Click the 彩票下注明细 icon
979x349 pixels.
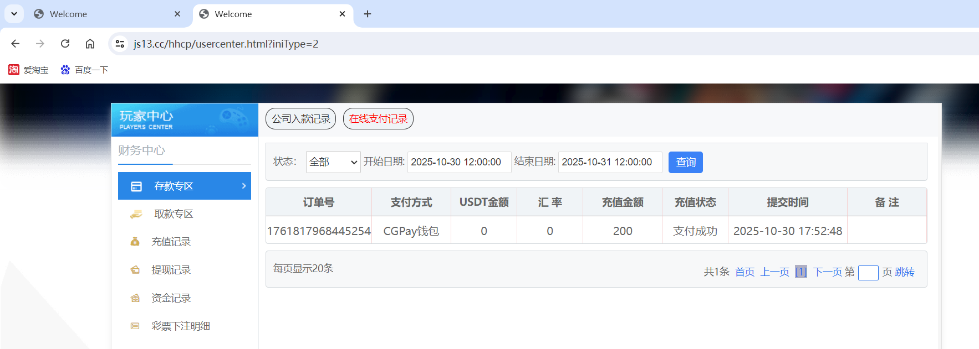pyautogui.click(x=135, y=326)
